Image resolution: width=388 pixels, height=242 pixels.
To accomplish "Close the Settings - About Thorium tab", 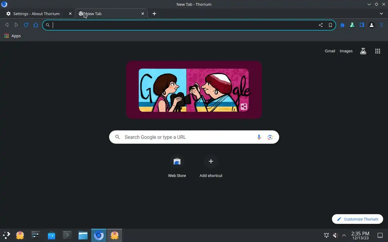I will [x=70, y=14].
